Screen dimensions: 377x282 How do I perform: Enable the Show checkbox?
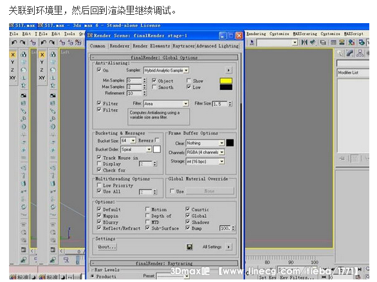coord(188,81)
